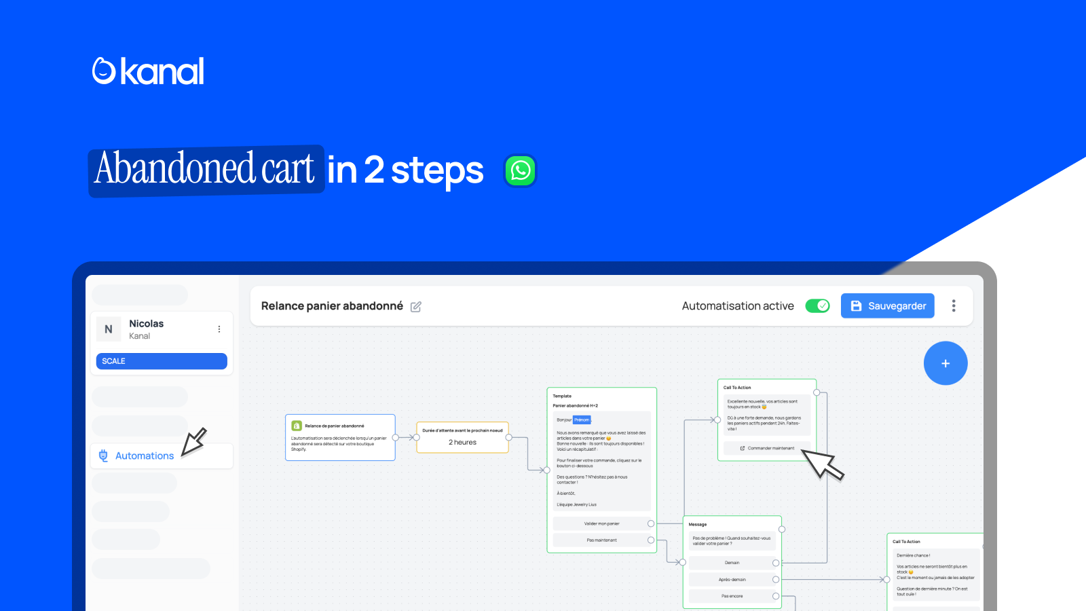The height and width of the screenshot is (611, 1086).
Task: Select the 2 heures wait duration
Action: [x=462, y=443]
